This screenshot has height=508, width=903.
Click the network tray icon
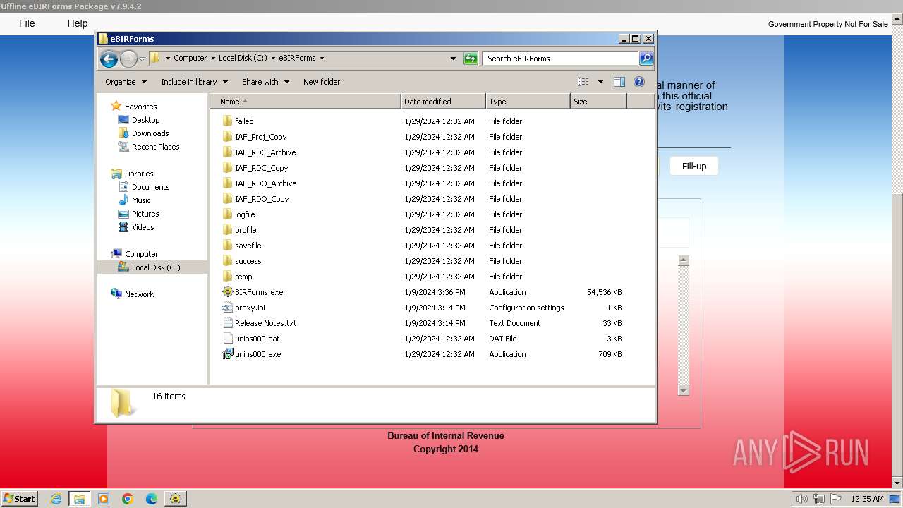tap(818, 499)
